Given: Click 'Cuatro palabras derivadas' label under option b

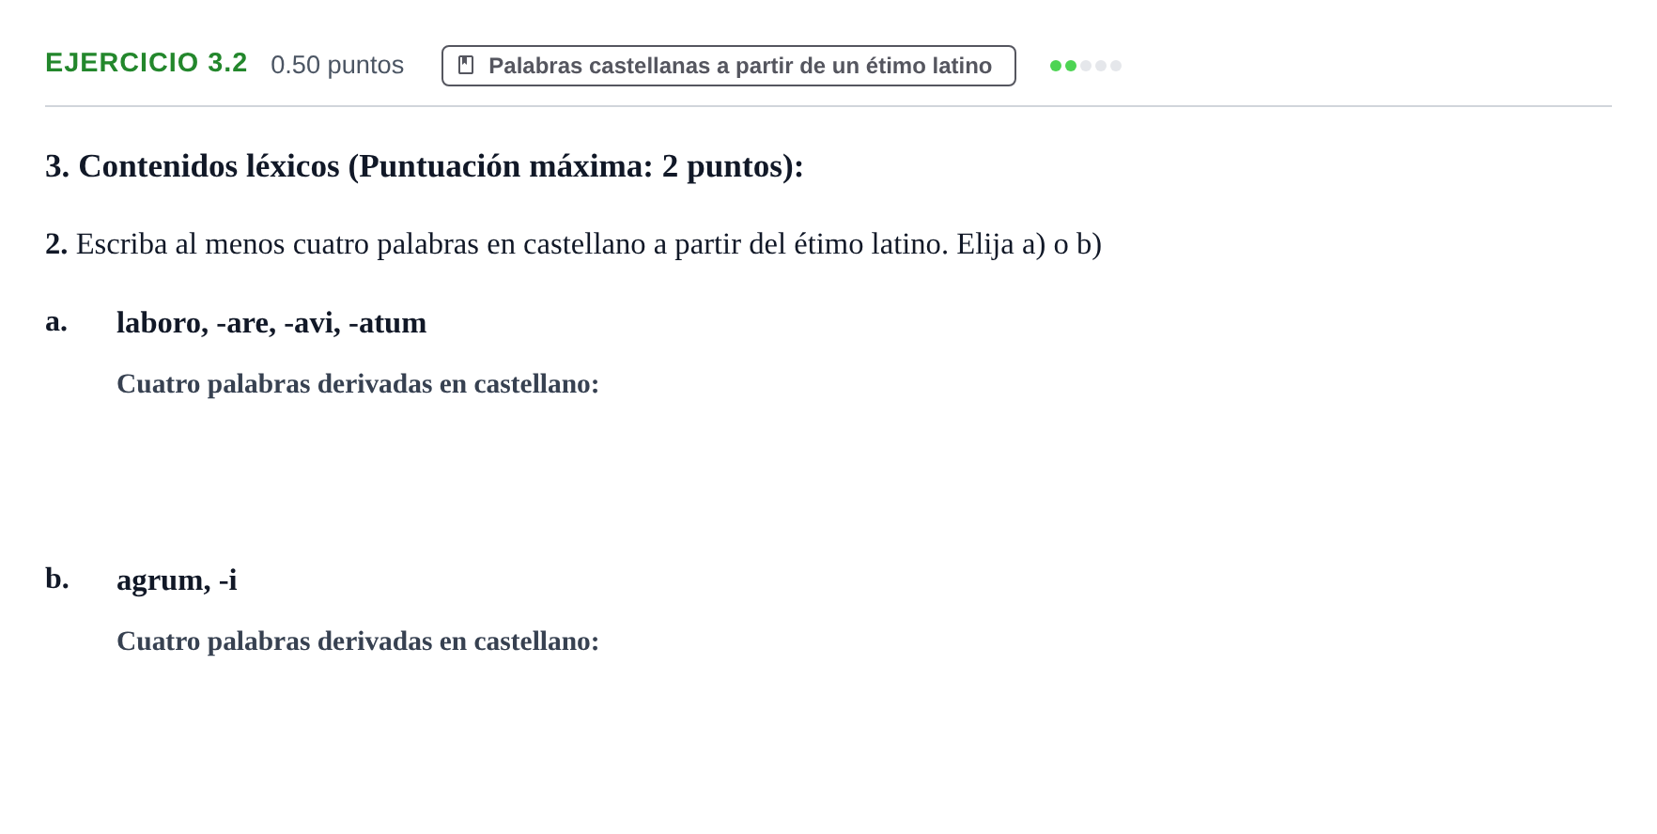Looking at the screenshot, I should point(358,641).
